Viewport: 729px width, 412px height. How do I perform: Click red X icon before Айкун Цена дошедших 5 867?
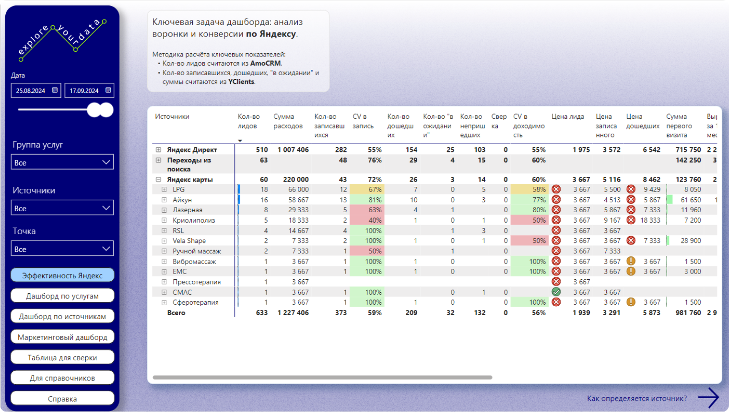coord(631,199)
